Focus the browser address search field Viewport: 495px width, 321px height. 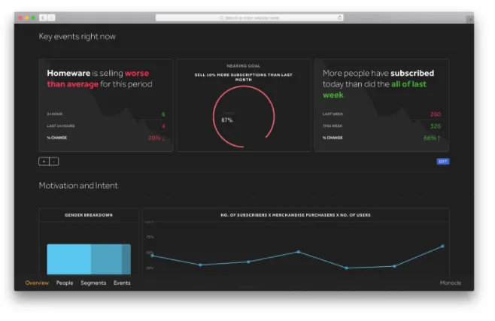250,17
